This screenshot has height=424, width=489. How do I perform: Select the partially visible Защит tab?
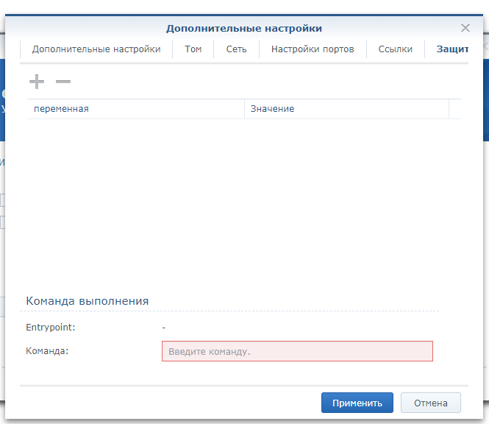coord(452,49)
